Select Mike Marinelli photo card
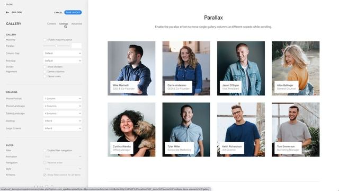339x191 pixels. click(x=131, y=68)
